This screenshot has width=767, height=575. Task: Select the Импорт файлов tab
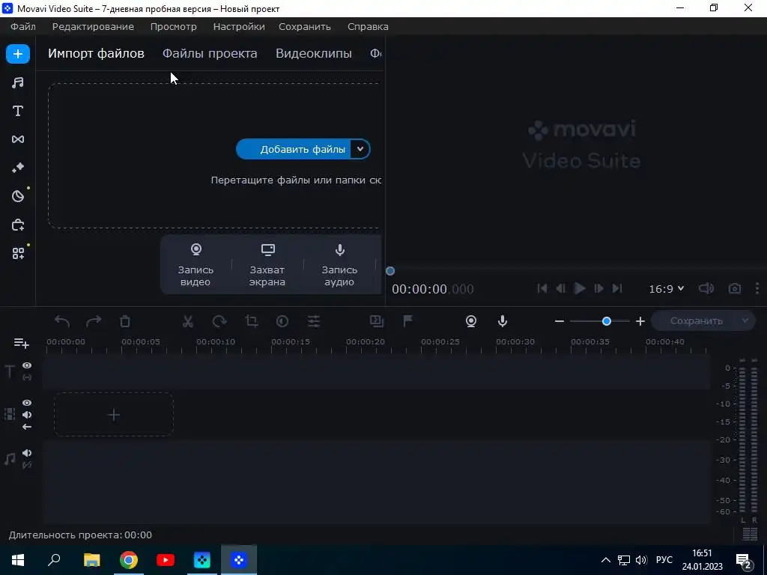[96, 53]
